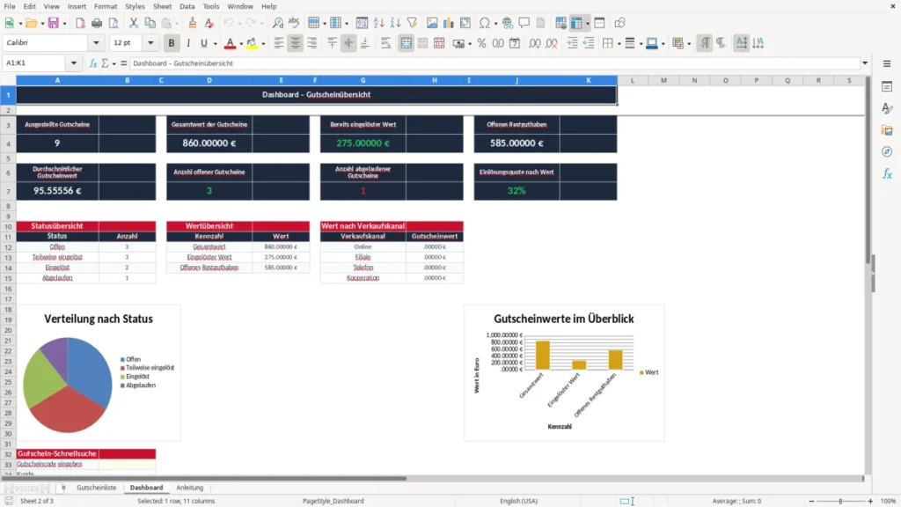This screenshot has width=901, height=507.
Task: Apply the yellow background color swatch
Action: click(252, 43)
